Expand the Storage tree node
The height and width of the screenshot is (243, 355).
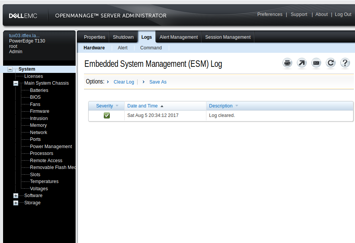tap(16, 203)
